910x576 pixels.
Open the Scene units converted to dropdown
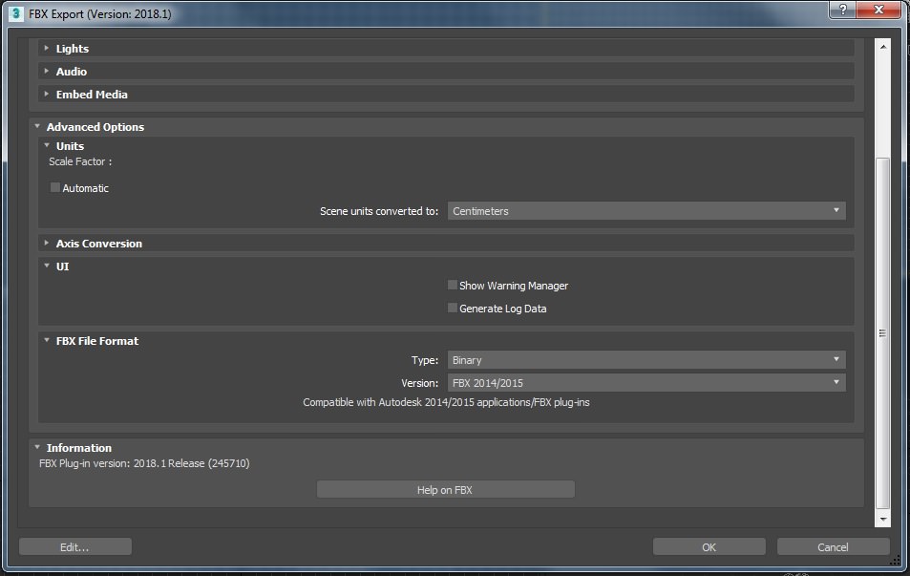pyautogui.click(x=646, y=211)
